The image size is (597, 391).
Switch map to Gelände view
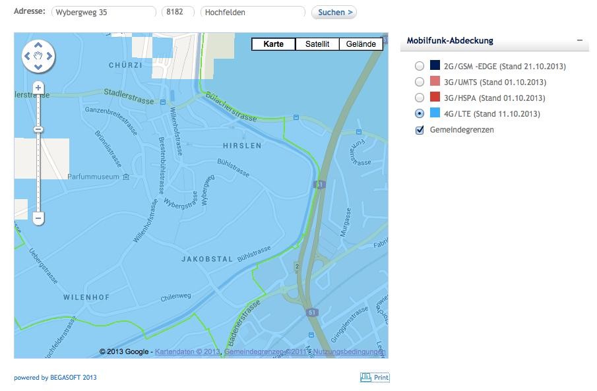[361, 44]
